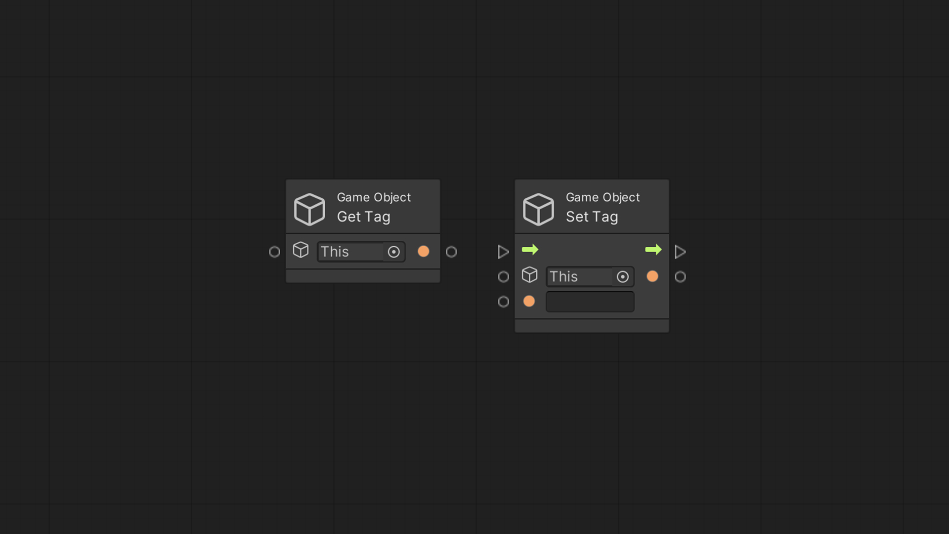Click the target/scope icon on Set Tag This field
Image resolution: width=949 pixels, height=534 pixels.
pos(622,276)
